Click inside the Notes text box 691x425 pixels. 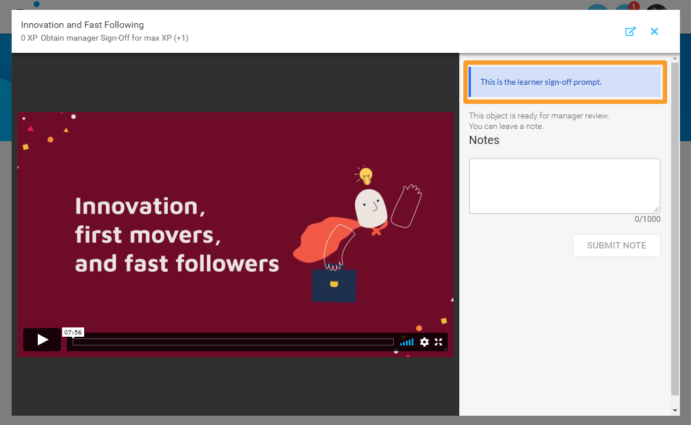pyautogui.click(x=564, y=186)
